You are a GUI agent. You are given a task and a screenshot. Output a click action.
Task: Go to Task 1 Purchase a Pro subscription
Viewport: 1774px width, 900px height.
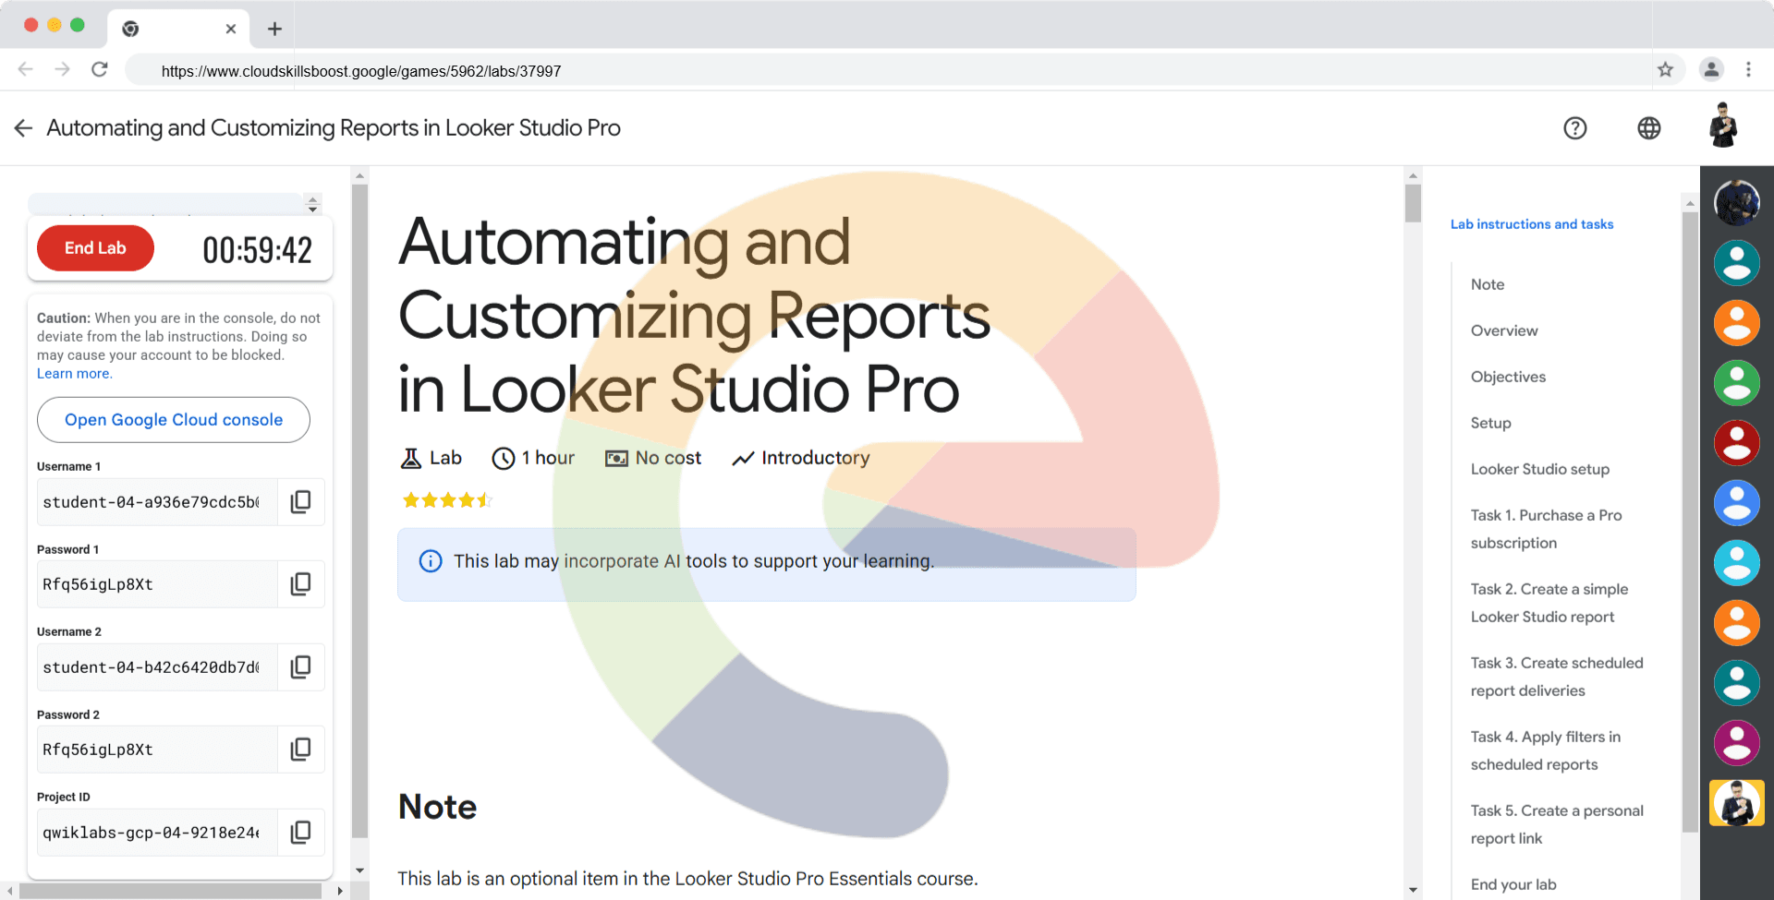1546,529
